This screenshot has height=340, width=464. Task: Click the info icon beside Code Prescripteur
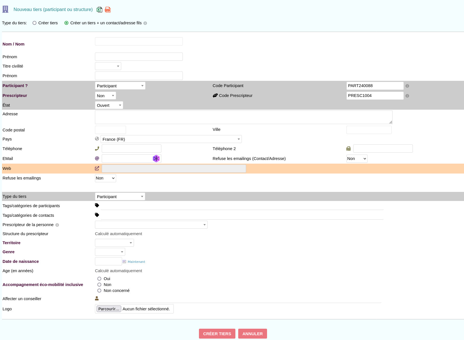(x=407, y=96)
